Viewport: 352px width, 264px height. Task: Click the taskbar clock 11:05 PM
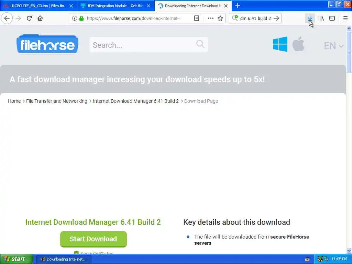pos(339,259)
